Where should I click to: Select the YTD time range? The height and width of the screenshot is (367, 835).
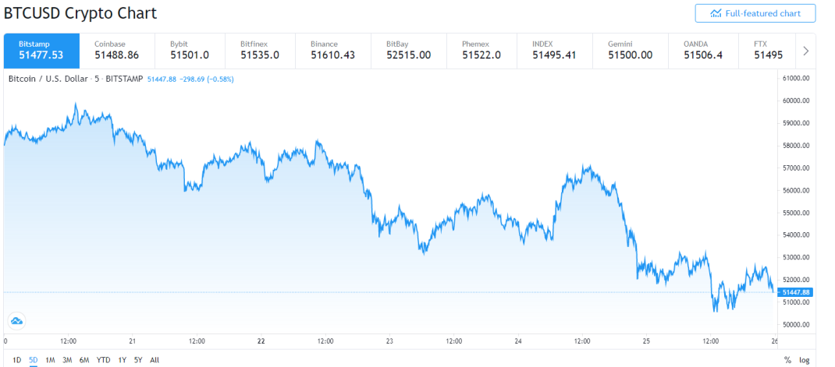[x=103, y=360]
